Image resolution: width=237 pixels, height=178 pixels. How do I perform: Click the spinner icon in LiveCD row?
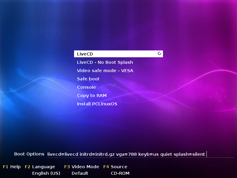pos(159,53)
